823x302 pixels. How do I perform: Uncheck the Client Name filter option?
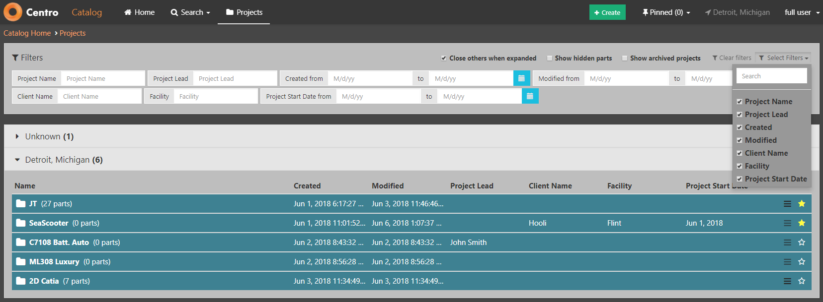click(x=740, y=153)
